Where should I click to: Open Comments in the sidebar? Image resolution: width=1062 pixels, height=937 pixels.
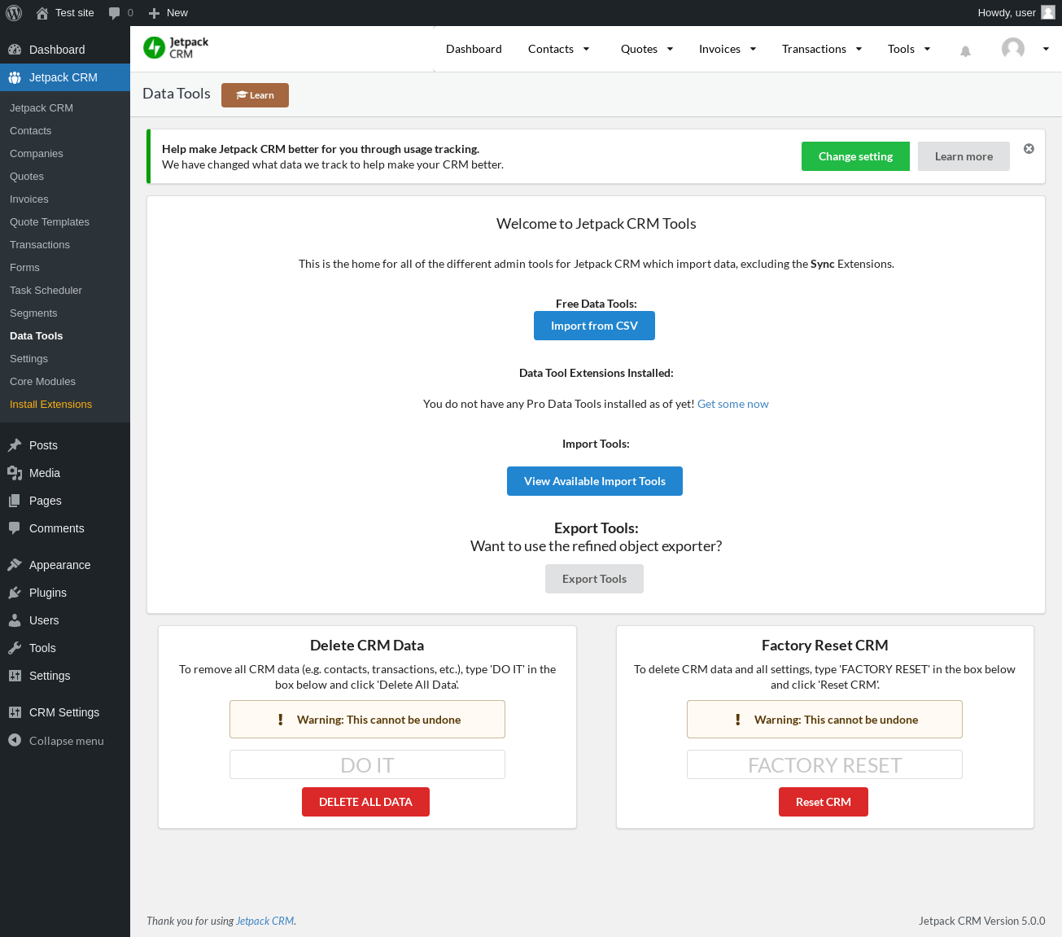tap(65, 528)
